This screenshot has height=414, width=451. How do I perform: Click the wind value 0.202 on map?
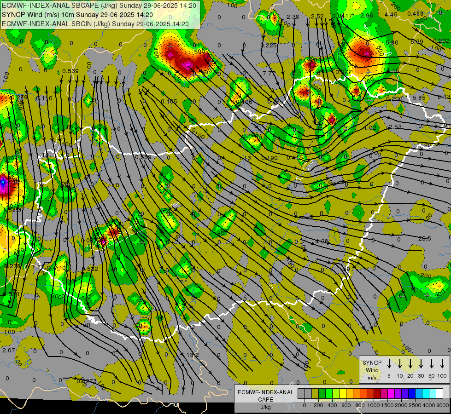click(441, 41)
